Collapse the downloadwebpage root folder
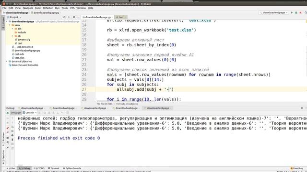This screenshot has width=307, height=172. 7,21
